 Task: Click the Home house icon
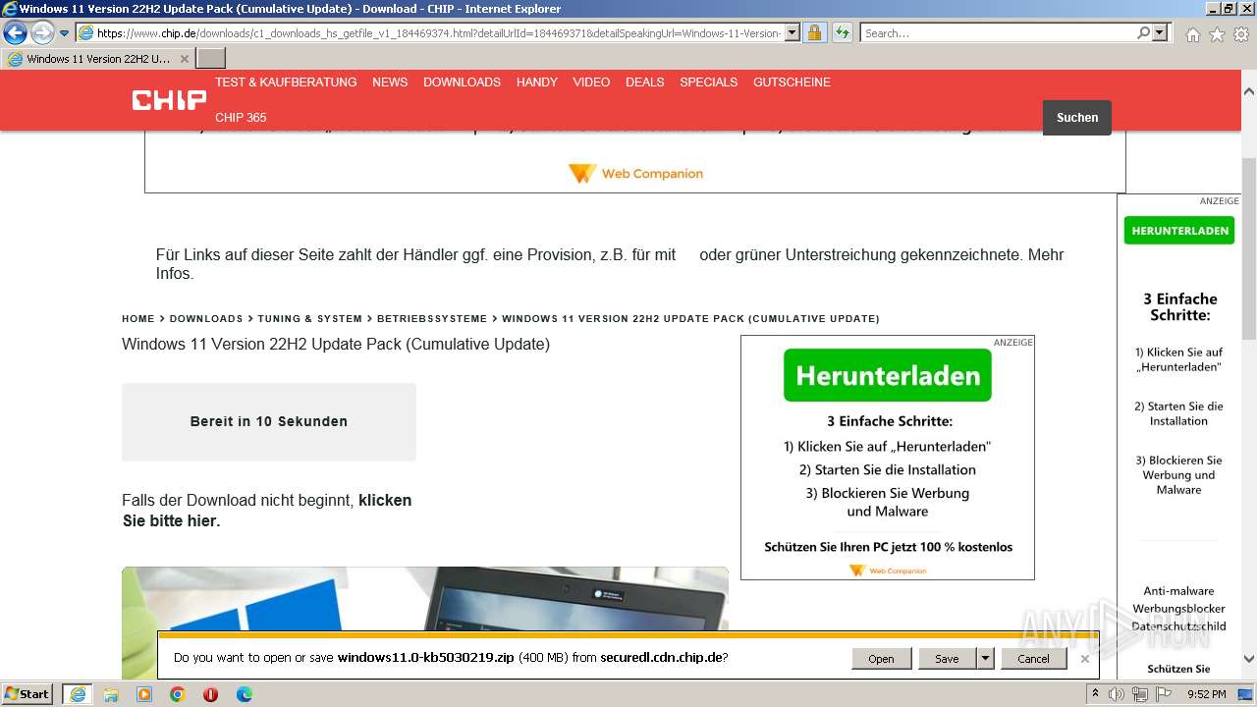coord(1192,33)
